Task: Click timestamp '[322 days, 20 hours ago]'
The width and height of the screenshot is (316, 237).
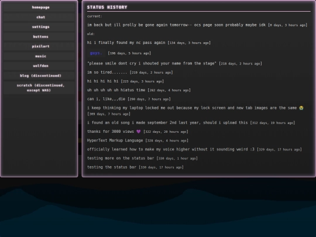Action: click(x=166, y=132)
